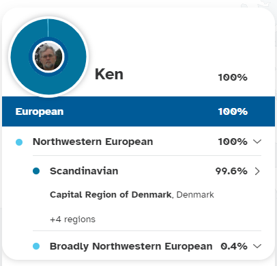The image size is (277, 266).
Task: Click the name Ken heading
Action: point(109,75)
